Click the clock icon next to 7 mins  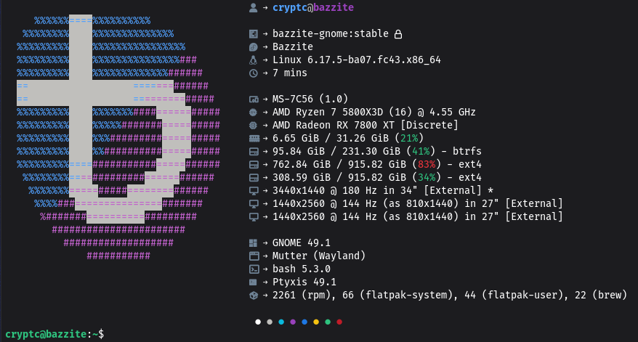point(253,73)
